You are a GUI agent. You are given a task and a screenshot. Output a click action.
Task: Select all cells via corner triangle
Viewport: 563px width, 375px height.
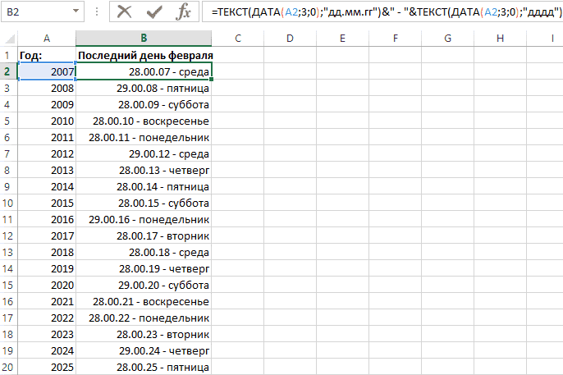click(9, 39)
